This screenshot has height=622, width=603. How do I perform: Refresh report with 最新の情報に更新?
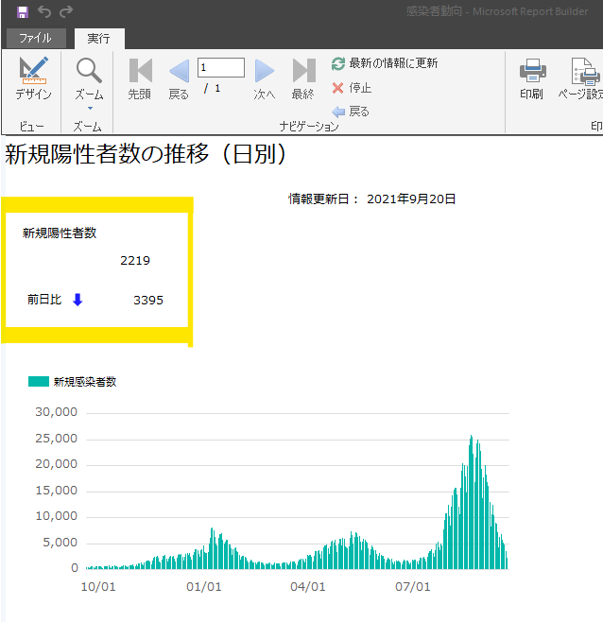point(385,63)
